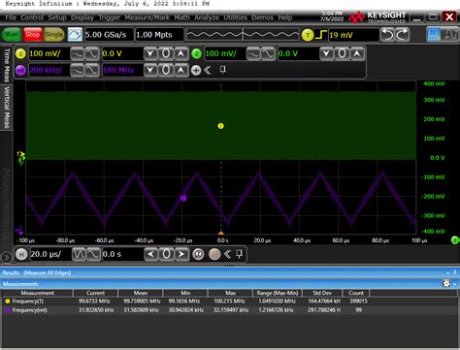
Task: Select the blue zoom box tool icon
Action: coord(434,35)
